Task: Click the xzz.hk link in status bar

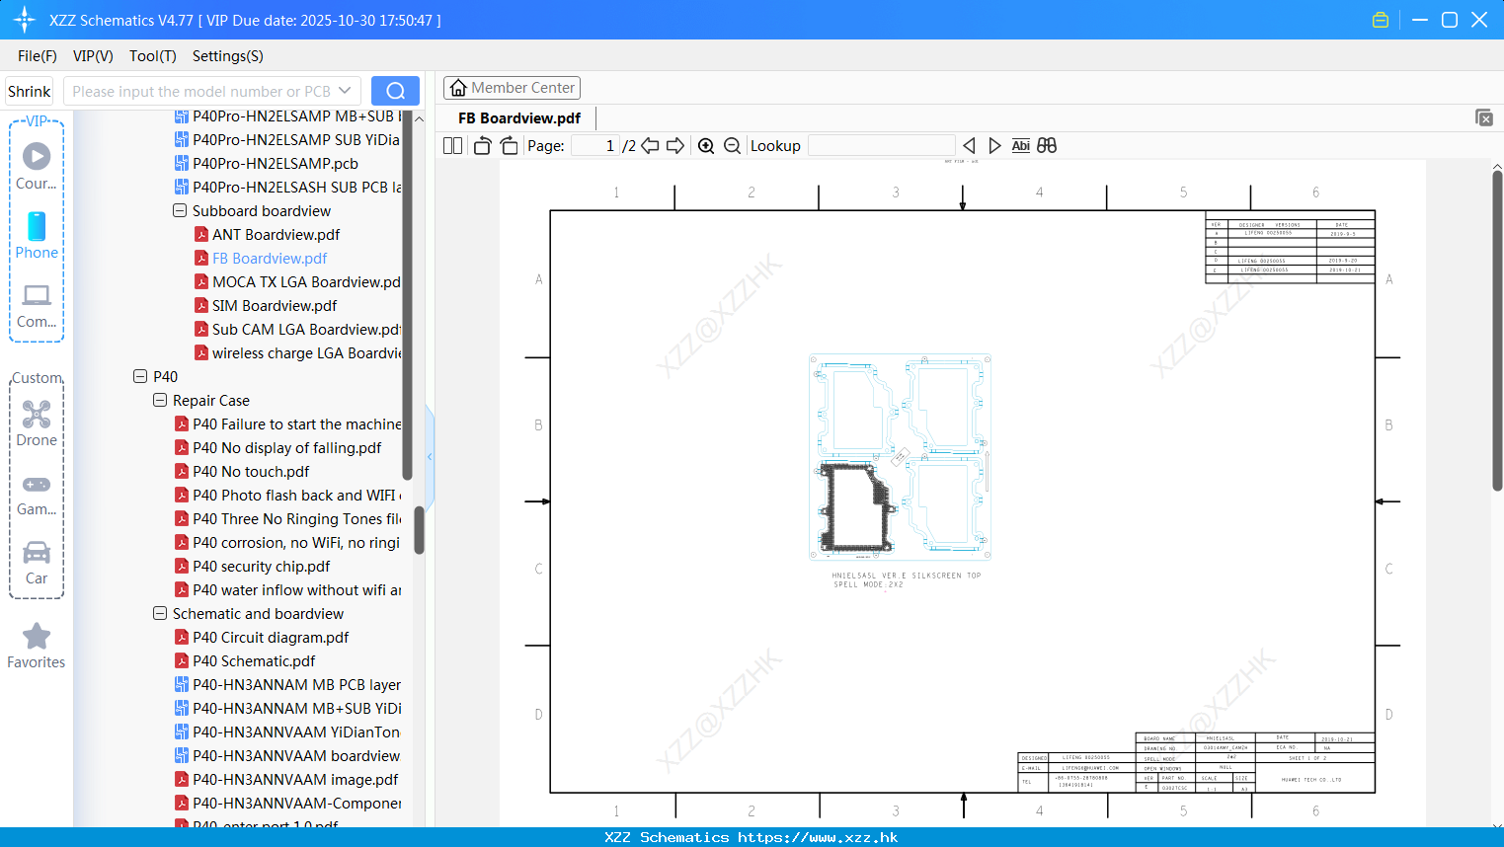Action: click(818, 837)
